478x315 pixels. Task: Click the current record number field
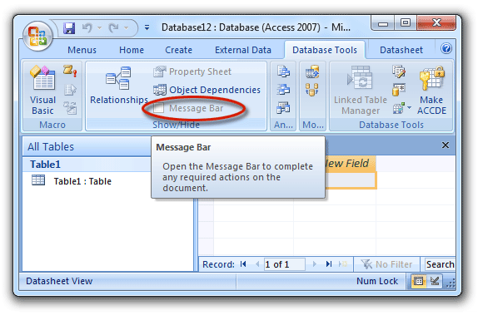point(284,264)
